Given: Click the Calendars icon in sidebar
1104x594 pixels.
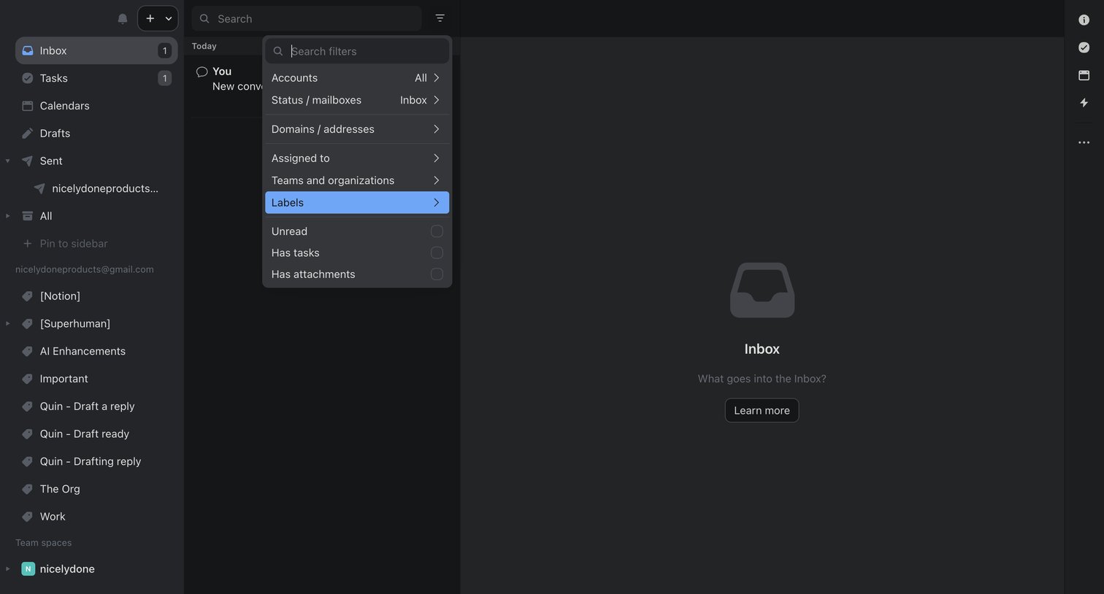Looking at the screenshot, I should pyautogui.click(x=28, y=106).
